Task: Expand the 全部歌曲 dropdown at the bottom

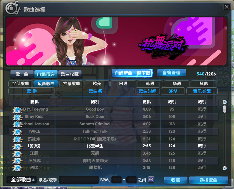Action: [21, 179]
